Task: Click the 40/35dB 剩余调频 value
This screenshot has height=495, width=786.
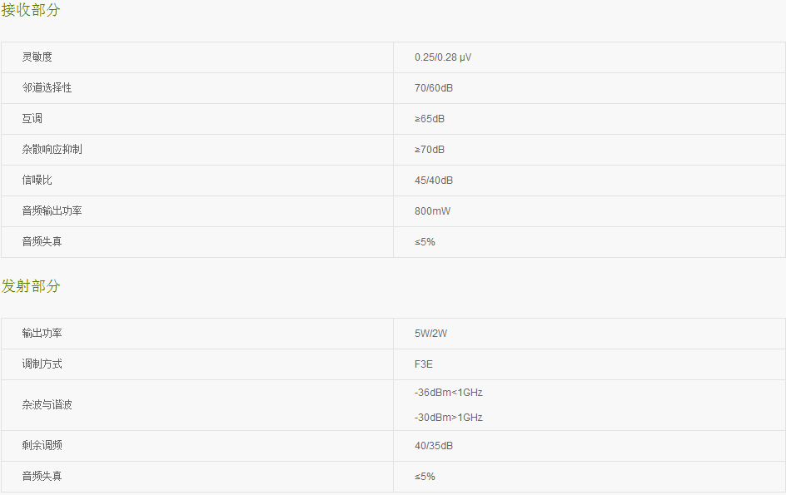Action: [x=434, y=445]
